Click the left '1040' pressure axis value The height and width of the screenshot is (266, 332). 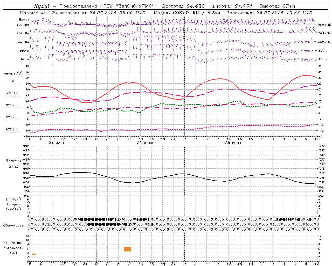pos(25,146)
